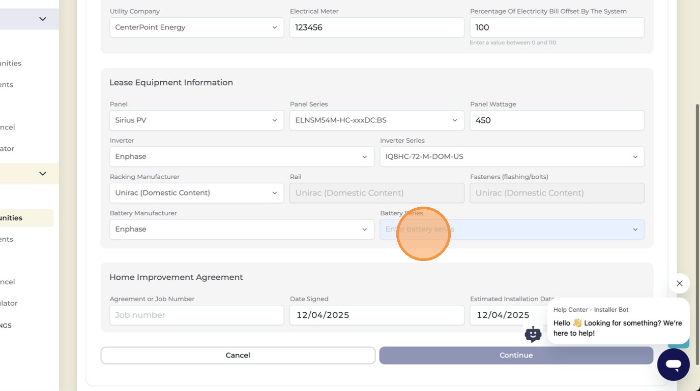This screenshot has height=391, width=700.
Task: Open the chat messenger bubble icon
Action: click(673, 365)
